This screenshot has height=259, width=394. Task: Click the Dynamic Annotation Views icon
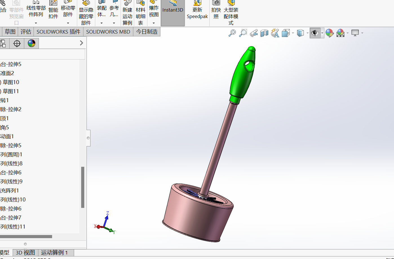click(x=275, y=33)
